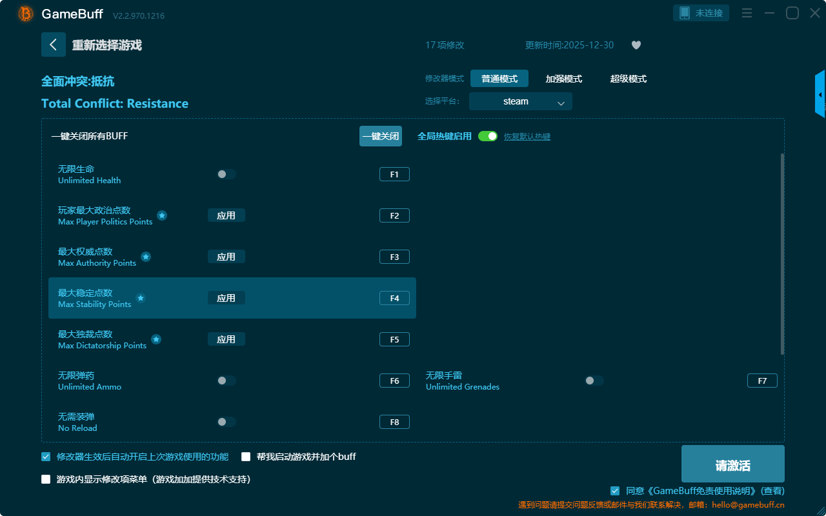This screenshot has height=516, width=826.
Task: Click the back arrow to reselect game
Action: (x=54, y=45)
